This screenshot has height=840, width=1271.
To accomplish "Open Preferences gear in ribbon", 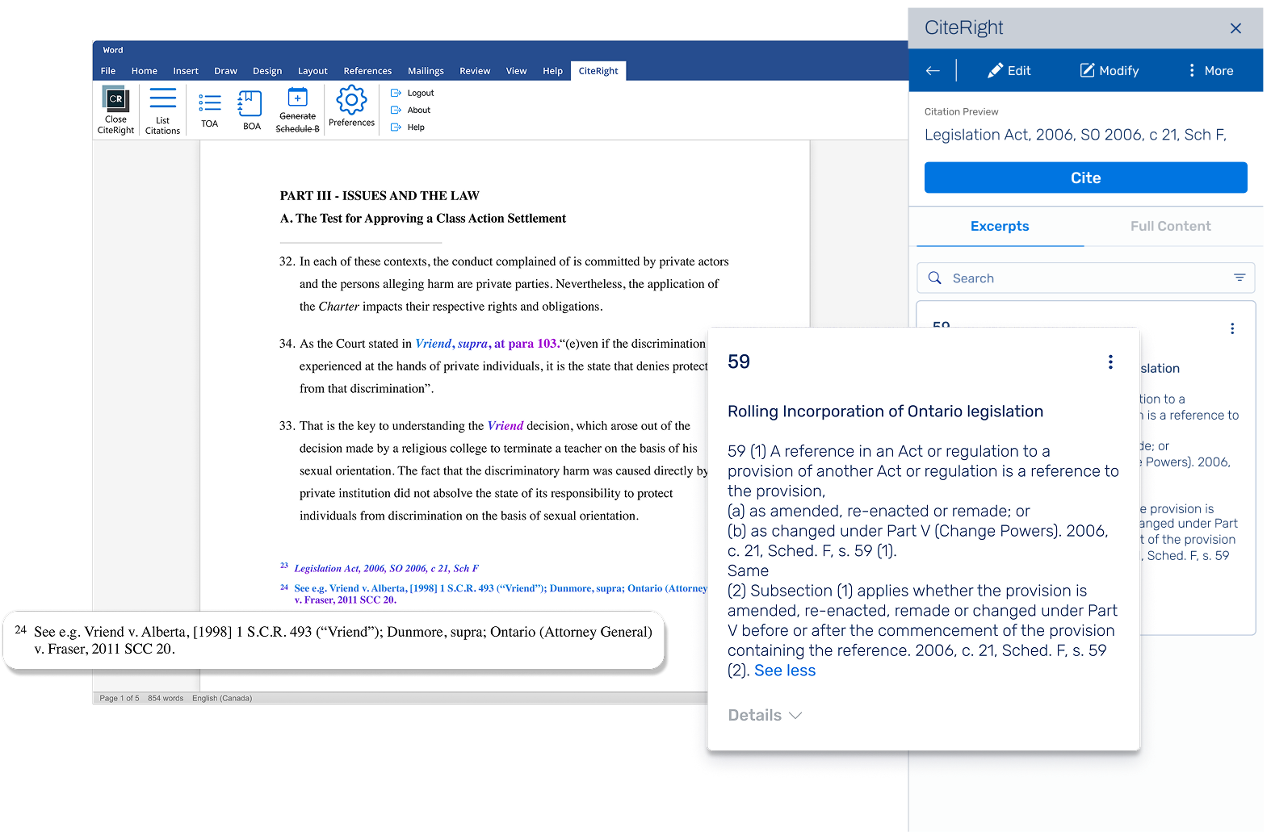I will click(351, 107).
